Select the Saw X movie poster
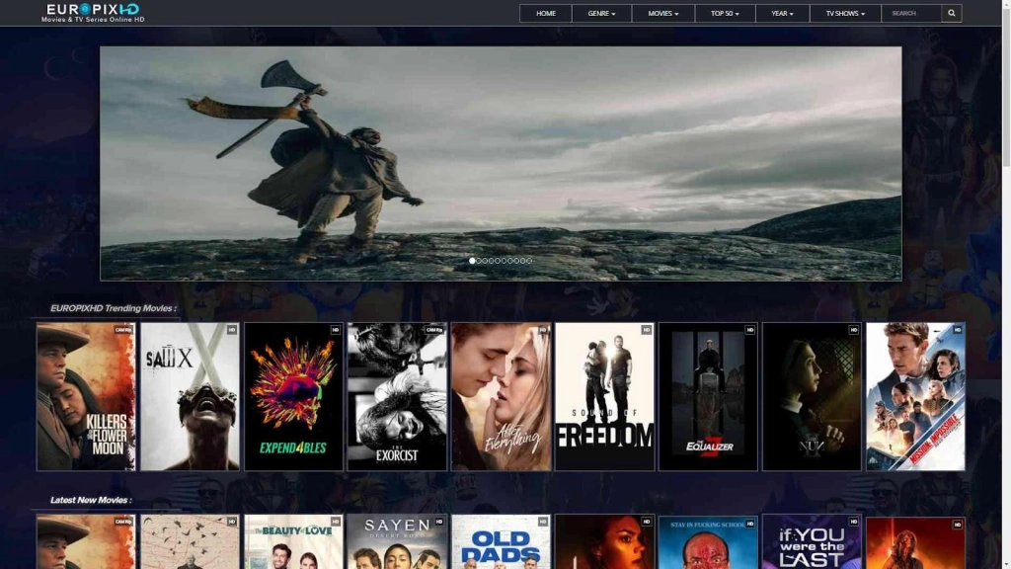This screenshot has height=569, width=1011. [191, 394]
